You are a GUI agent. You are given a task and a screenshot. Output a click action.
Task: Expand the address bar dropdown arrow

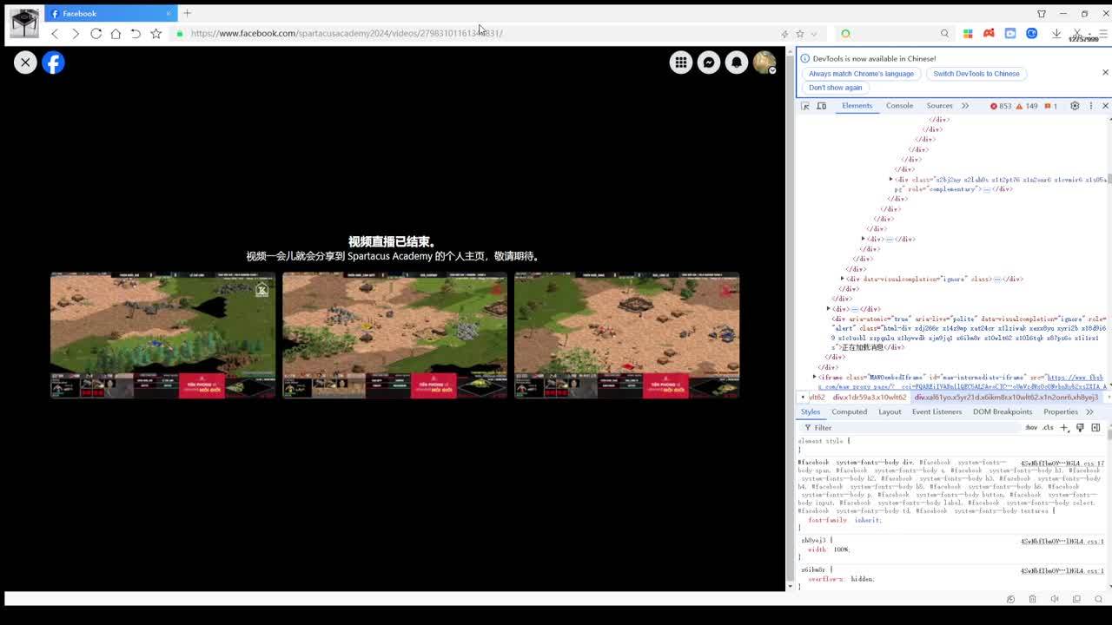coord(814,34)
